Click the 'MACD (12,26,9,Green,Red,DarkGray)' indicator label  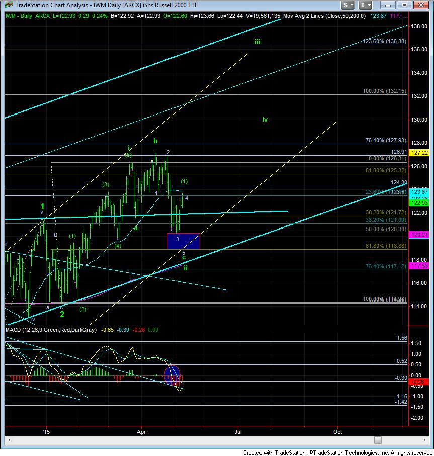[x=51, y=330]
